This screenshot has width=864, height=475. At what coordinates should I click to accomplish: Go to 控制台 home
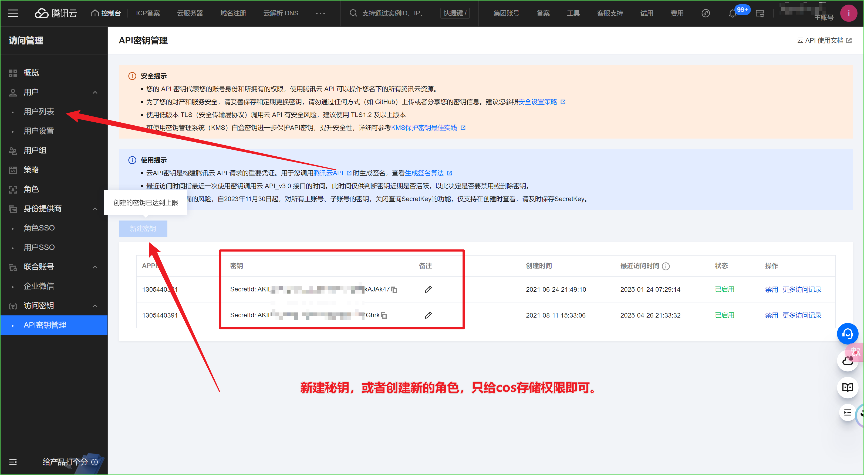(x=106, y=13)
